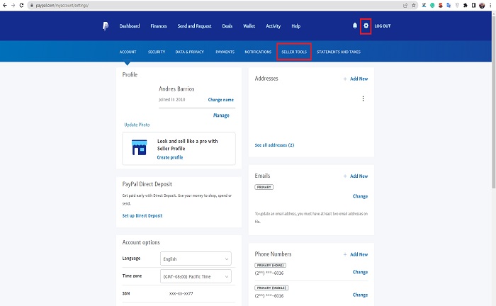
Task: Add New address
Action: (356, 79)
